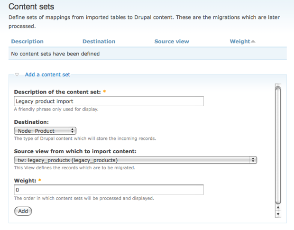Click the Weight ascending sort arrow icon
Screen dimensions: 294x230
click(x=253, y=41)
